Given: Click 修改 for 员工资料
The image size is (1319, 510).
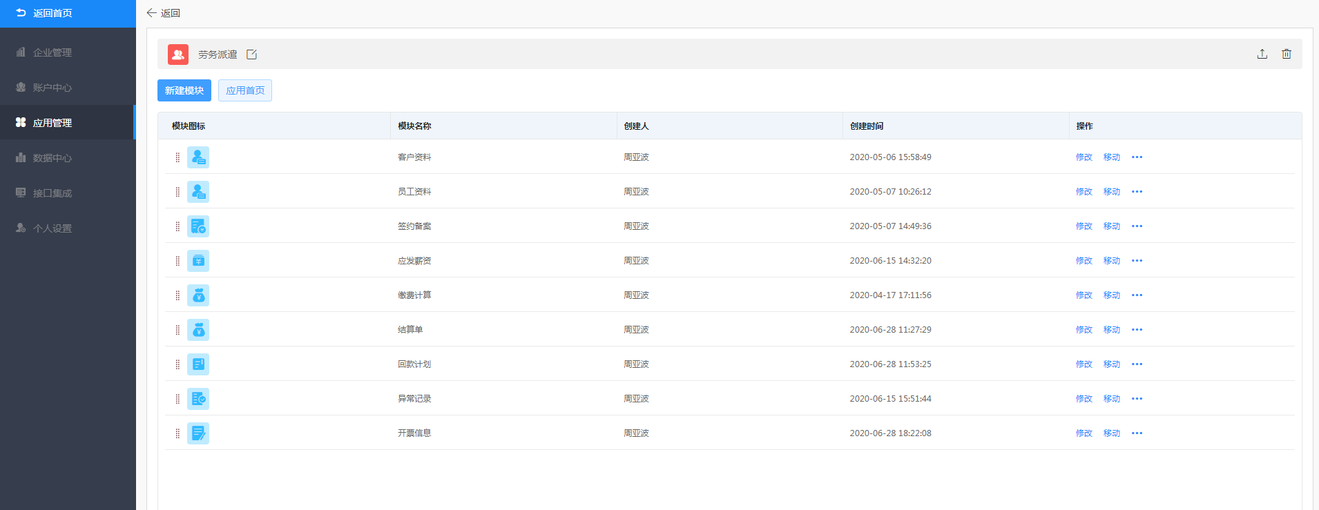Looking at the screenshot, I should coord(1084,192).
